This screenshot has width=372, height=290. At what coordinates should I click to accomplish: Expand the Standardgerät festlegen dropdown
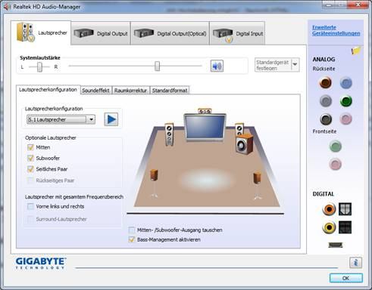295,65
